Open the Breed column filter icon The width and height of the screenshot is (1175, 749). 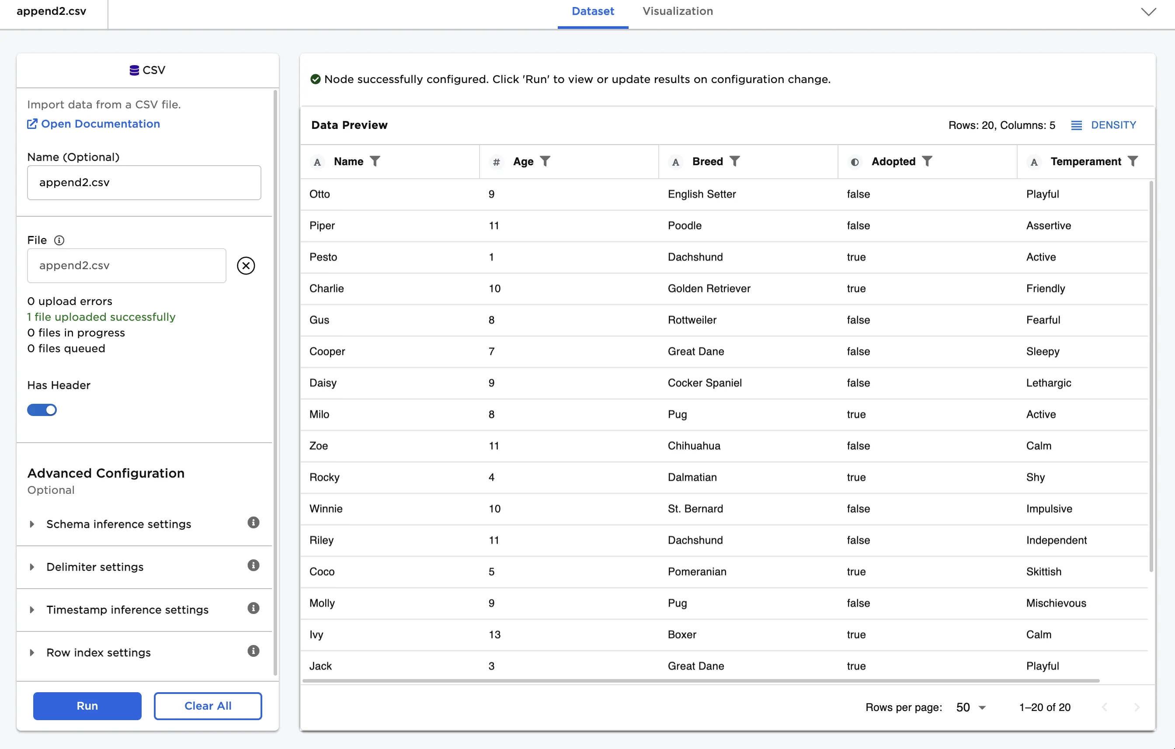[x=734, y=161]
